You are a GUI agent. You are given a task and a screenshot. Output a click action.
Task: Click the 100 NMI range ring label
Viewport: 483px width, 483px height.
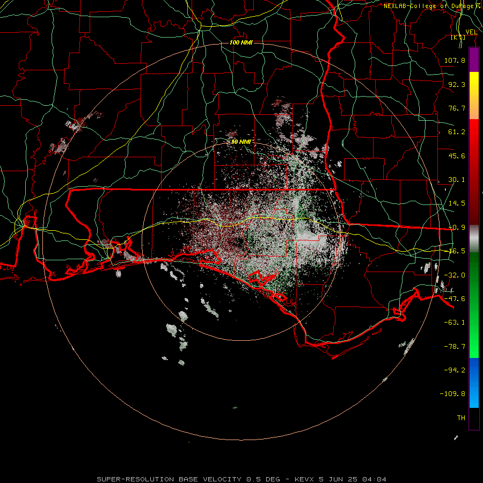(241, 42)
